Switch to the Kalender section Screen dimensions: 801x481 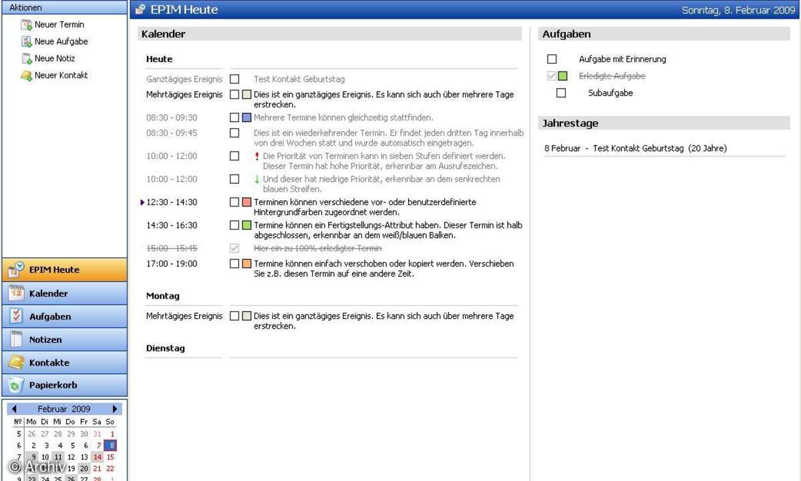pos(64,293)
